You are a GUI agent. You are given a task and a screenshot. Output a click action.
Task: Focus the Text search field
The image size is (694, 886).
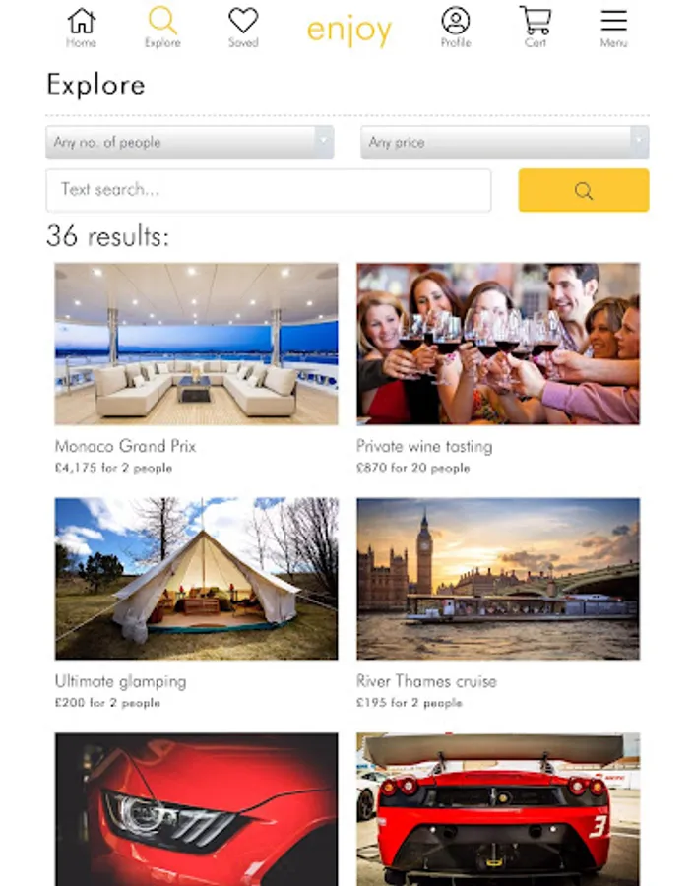(x=269, y=190)
